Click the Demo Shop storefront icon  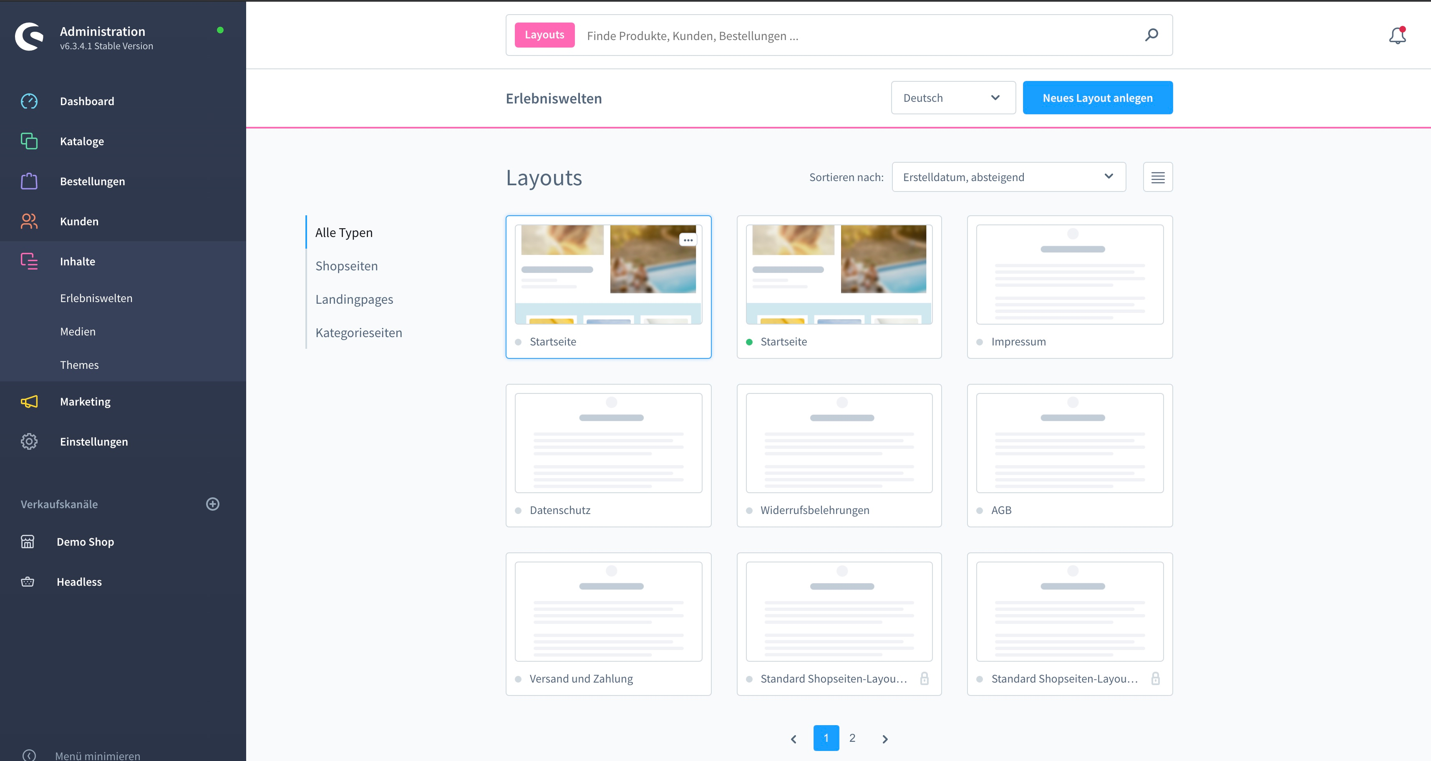click(x=28, y=542)
